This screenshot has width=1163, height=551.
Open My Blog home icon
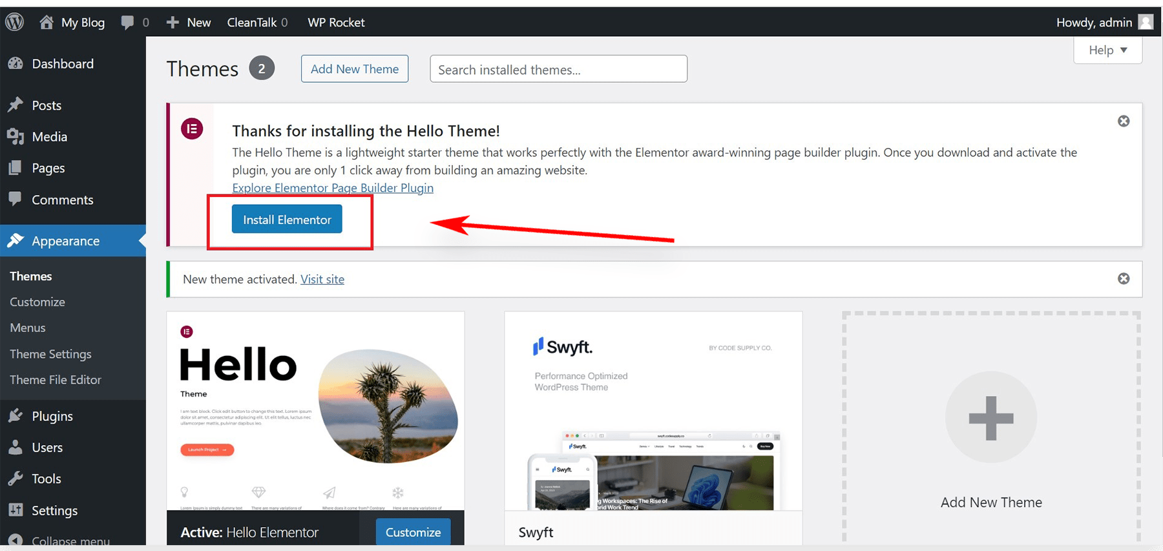coord(47,22)
